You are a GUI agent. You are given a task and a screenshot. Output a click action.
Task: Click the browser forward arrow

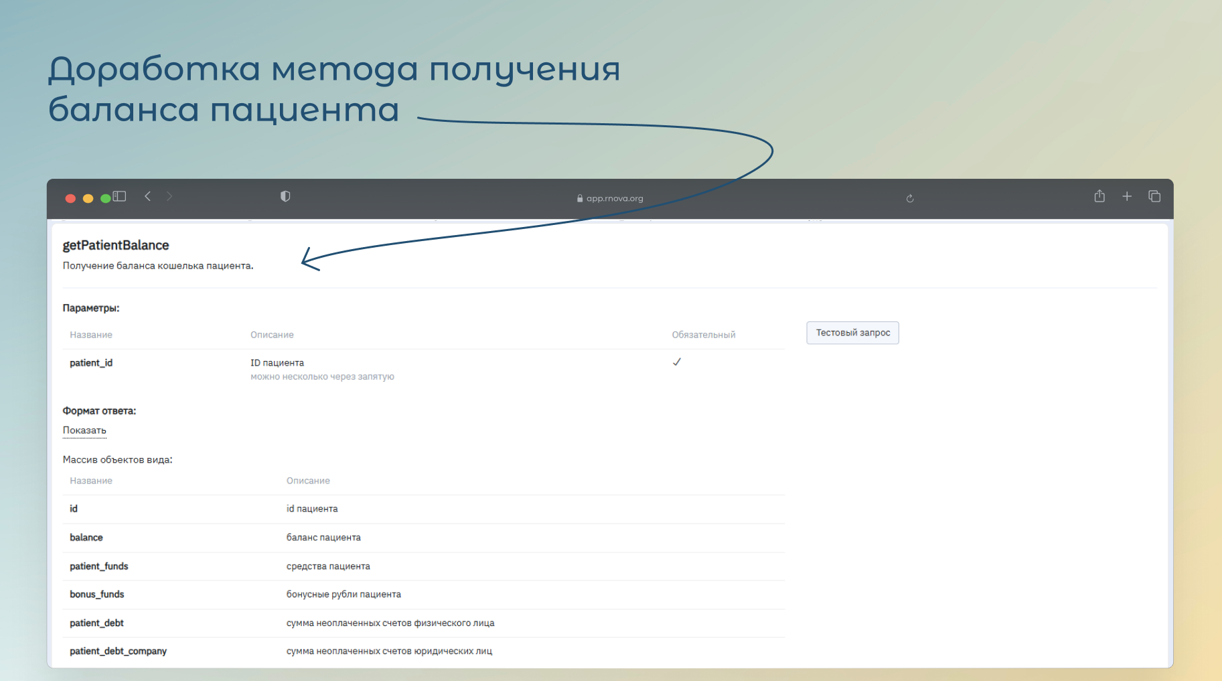pos(169,196)
